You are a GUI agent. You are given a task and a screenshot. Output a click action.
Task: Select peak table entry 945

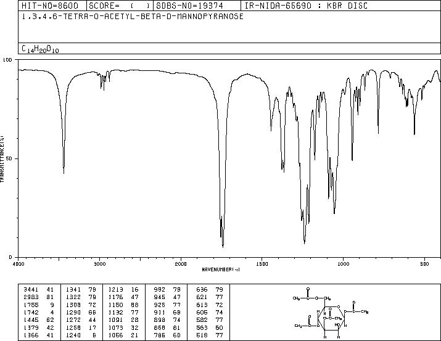click(x=167, y=297)
